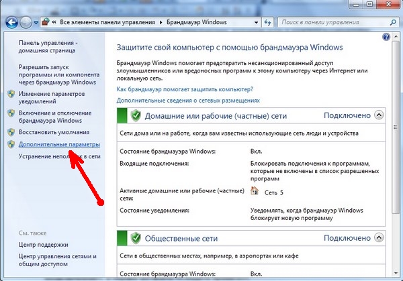Open 'Изменение параметров уведомлений' link
Screen dimensions: 403x281
(x=52, y=97)
